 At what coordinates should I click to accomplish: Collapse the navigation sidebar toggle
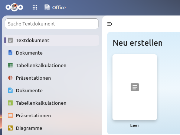[x=109, y=24]
